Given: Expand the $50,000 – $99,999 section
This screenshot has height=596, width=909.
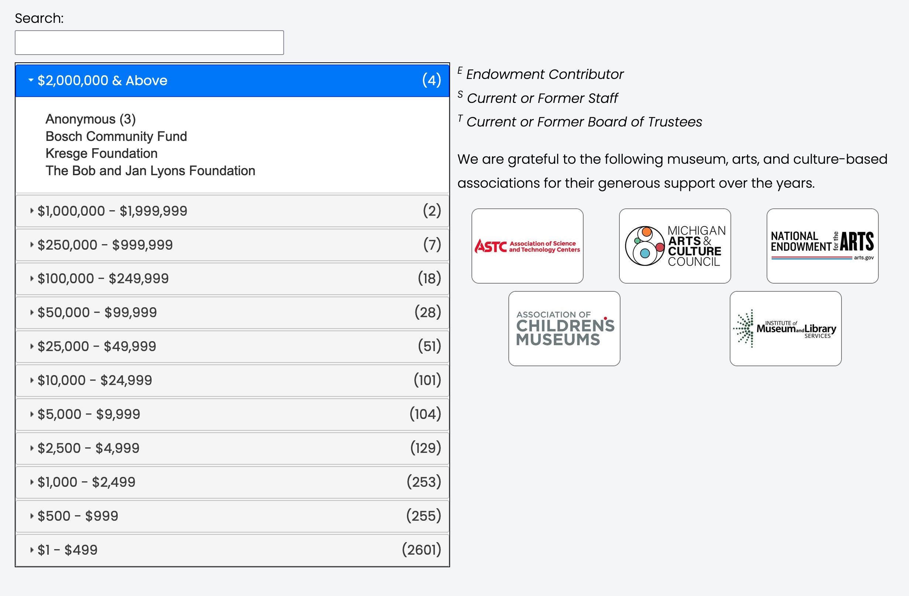Looking at the screenshot, I should (232, 312).
